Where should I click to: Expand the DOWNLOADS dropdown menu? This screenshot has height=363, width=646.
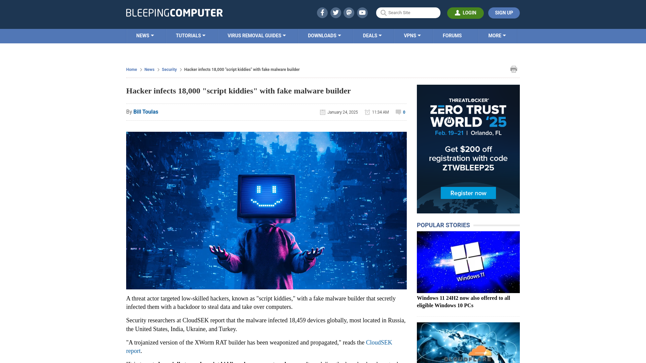324,36
